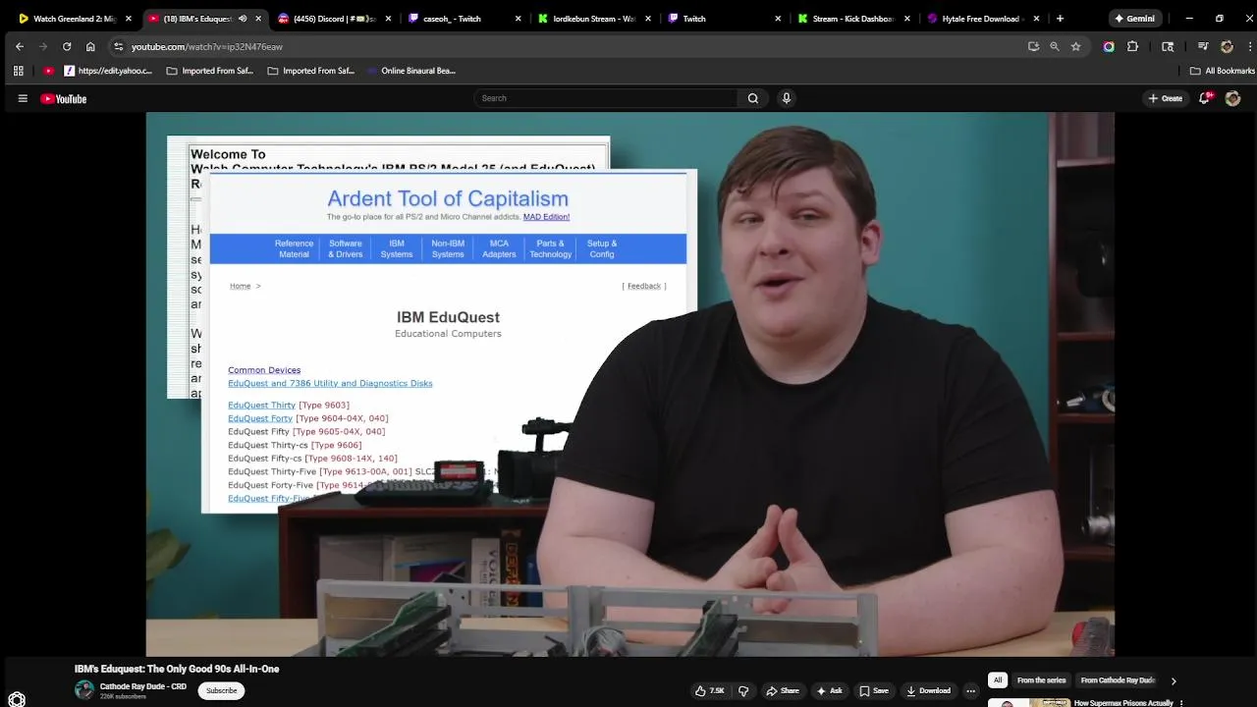1257x707 pixels.
Task: Click the Create button
Action: (1166, 98)
